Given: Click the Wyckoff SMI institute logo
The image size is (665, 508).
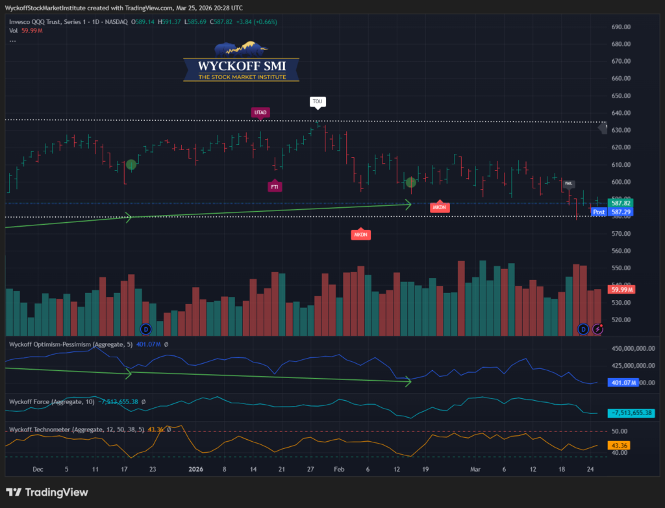Looking at the screenshot, I should click(x=241, y=63).
